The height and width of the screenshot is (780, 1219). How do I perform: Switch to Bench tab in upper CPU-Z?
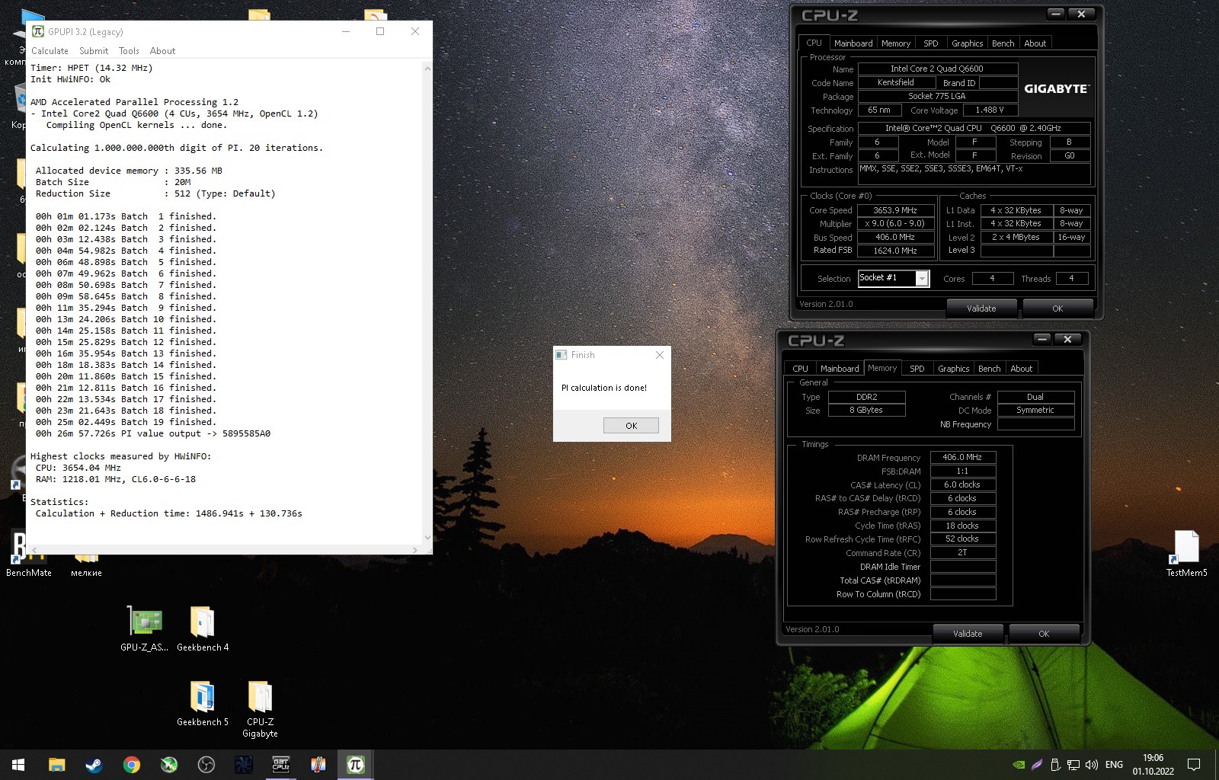tap(1003, 43)
